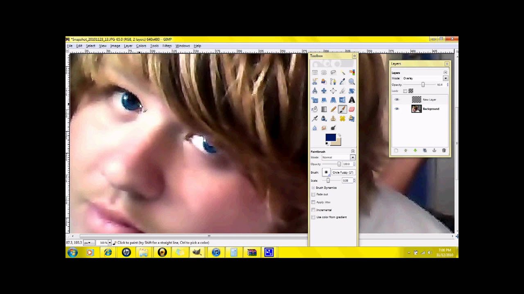Screen dimensions: 524x294
Task: Enable Incremental painting checkbox
Action: [x=314, y=210]
